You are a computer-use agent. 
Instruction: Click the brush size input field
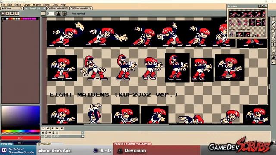tap(51, 13)
